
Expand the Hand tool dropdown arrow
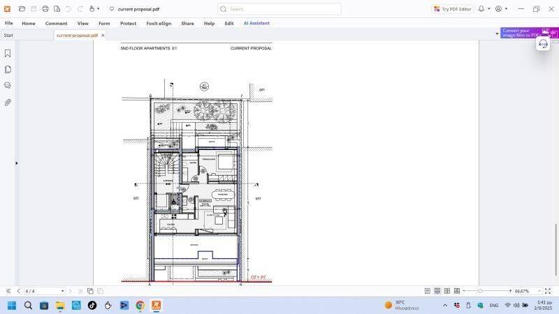coord(98,9)
